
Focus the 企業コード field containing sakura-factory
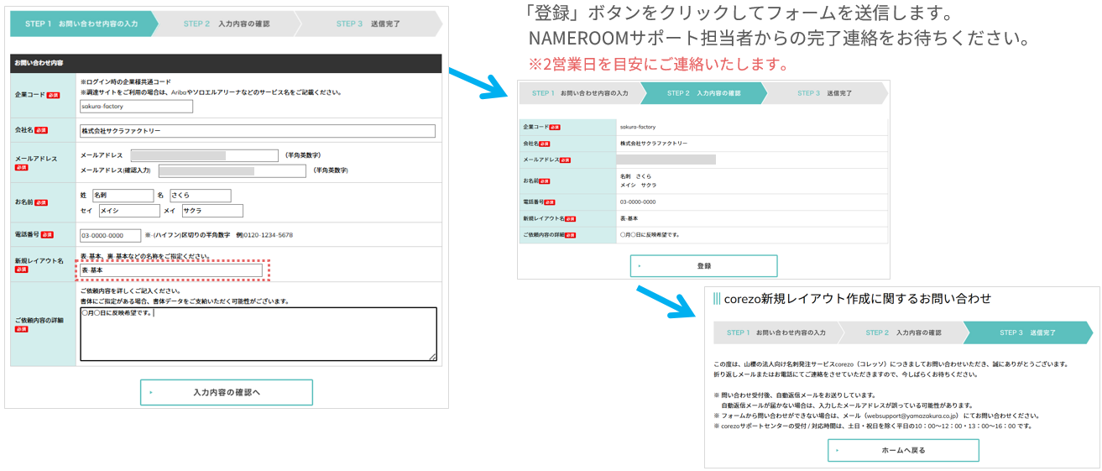point(136,107)
